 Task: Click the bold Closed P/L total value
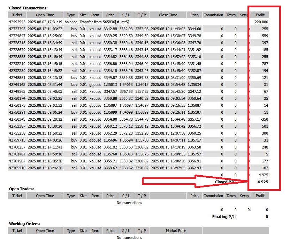(x=263, y=182)
